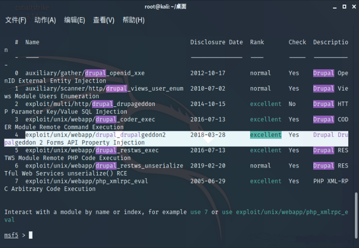Click the highlighted excellent rank in row 4
The height and width of the screenshot is (248, 359).
tap(265, 135)
